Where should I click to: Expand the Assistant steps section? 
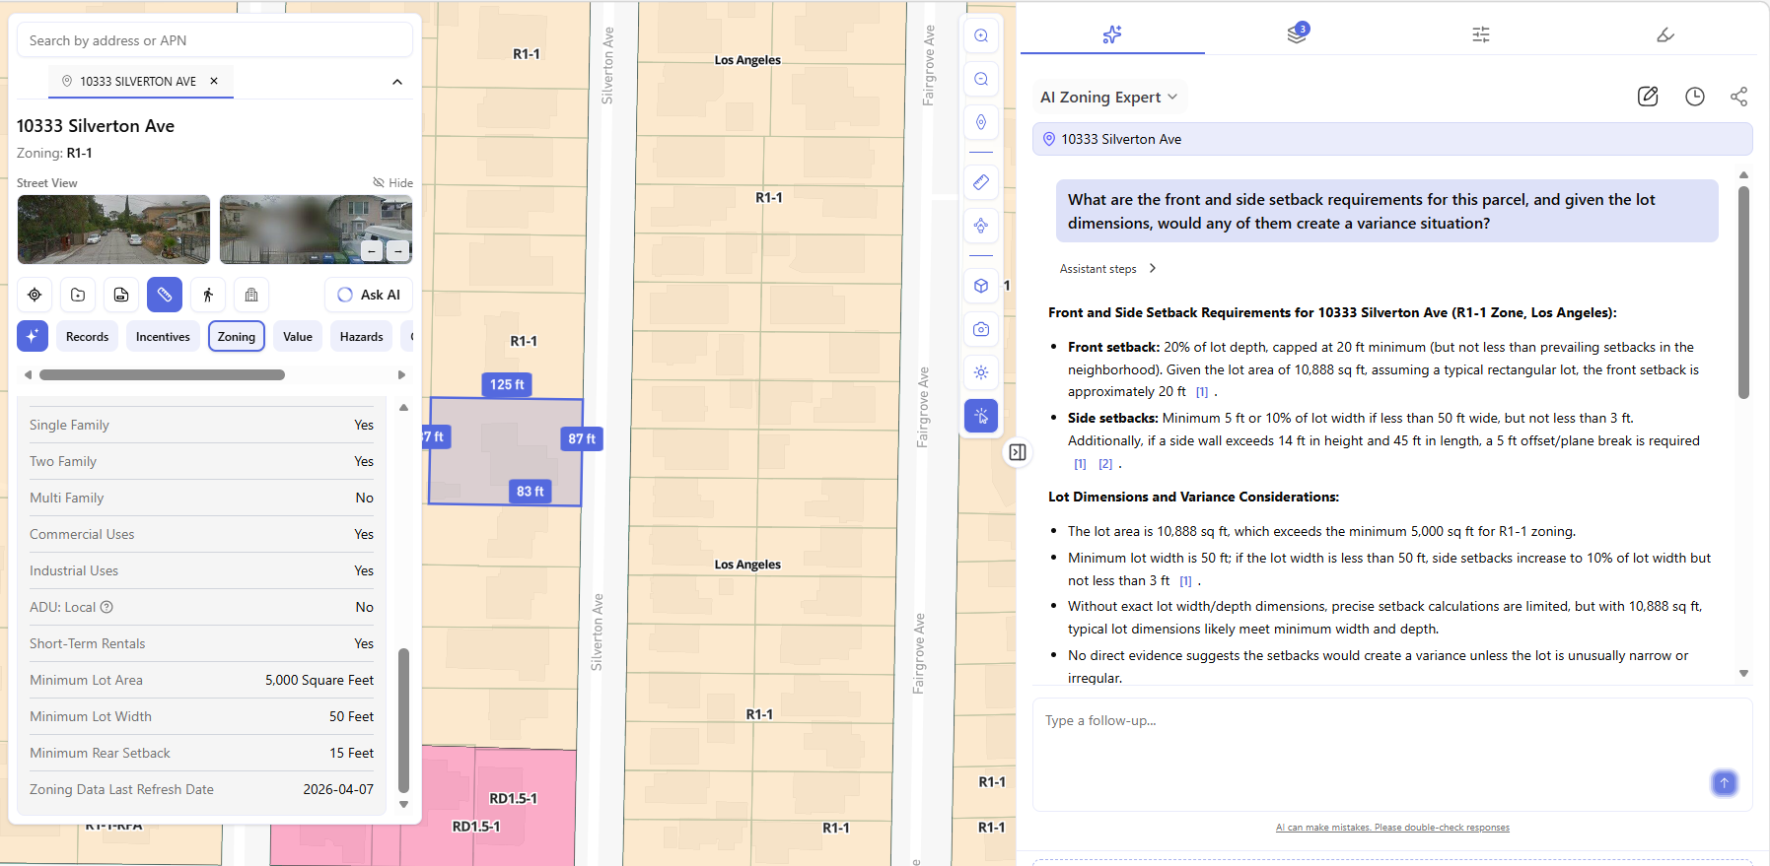click(x=1107, y=269)
